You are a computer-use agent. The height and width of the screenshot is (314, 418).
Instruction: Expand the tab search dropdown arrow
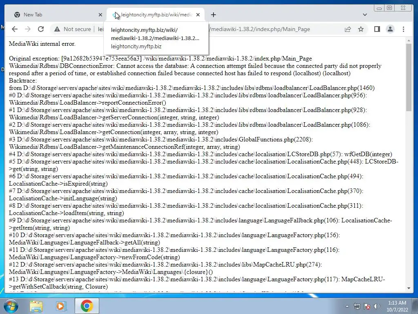(x=365, y=15)
